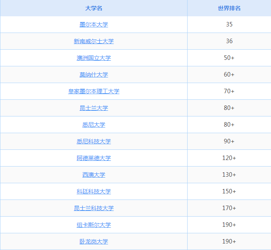Select the rank value 35
The width and height of the screenshot is (271, 250).
pos(229,24)
